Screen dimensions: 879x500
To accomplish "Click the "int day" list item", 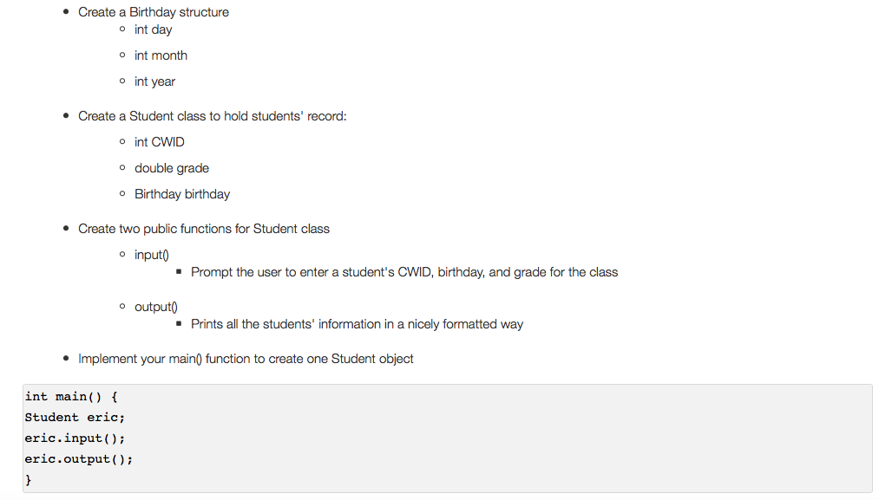I will (154, 29).
